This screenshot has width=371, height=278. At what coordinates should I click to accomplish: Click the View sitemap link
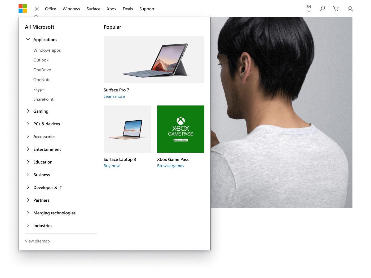click(x=37, y=241)
